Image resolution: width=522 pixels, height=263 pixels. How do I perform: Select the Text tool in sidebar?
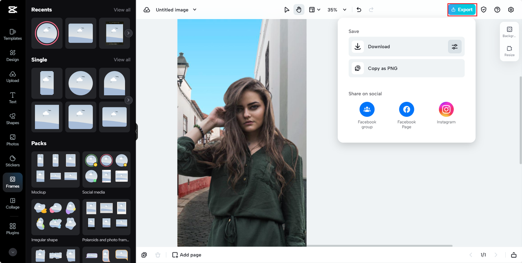click(x=13, y=98)
